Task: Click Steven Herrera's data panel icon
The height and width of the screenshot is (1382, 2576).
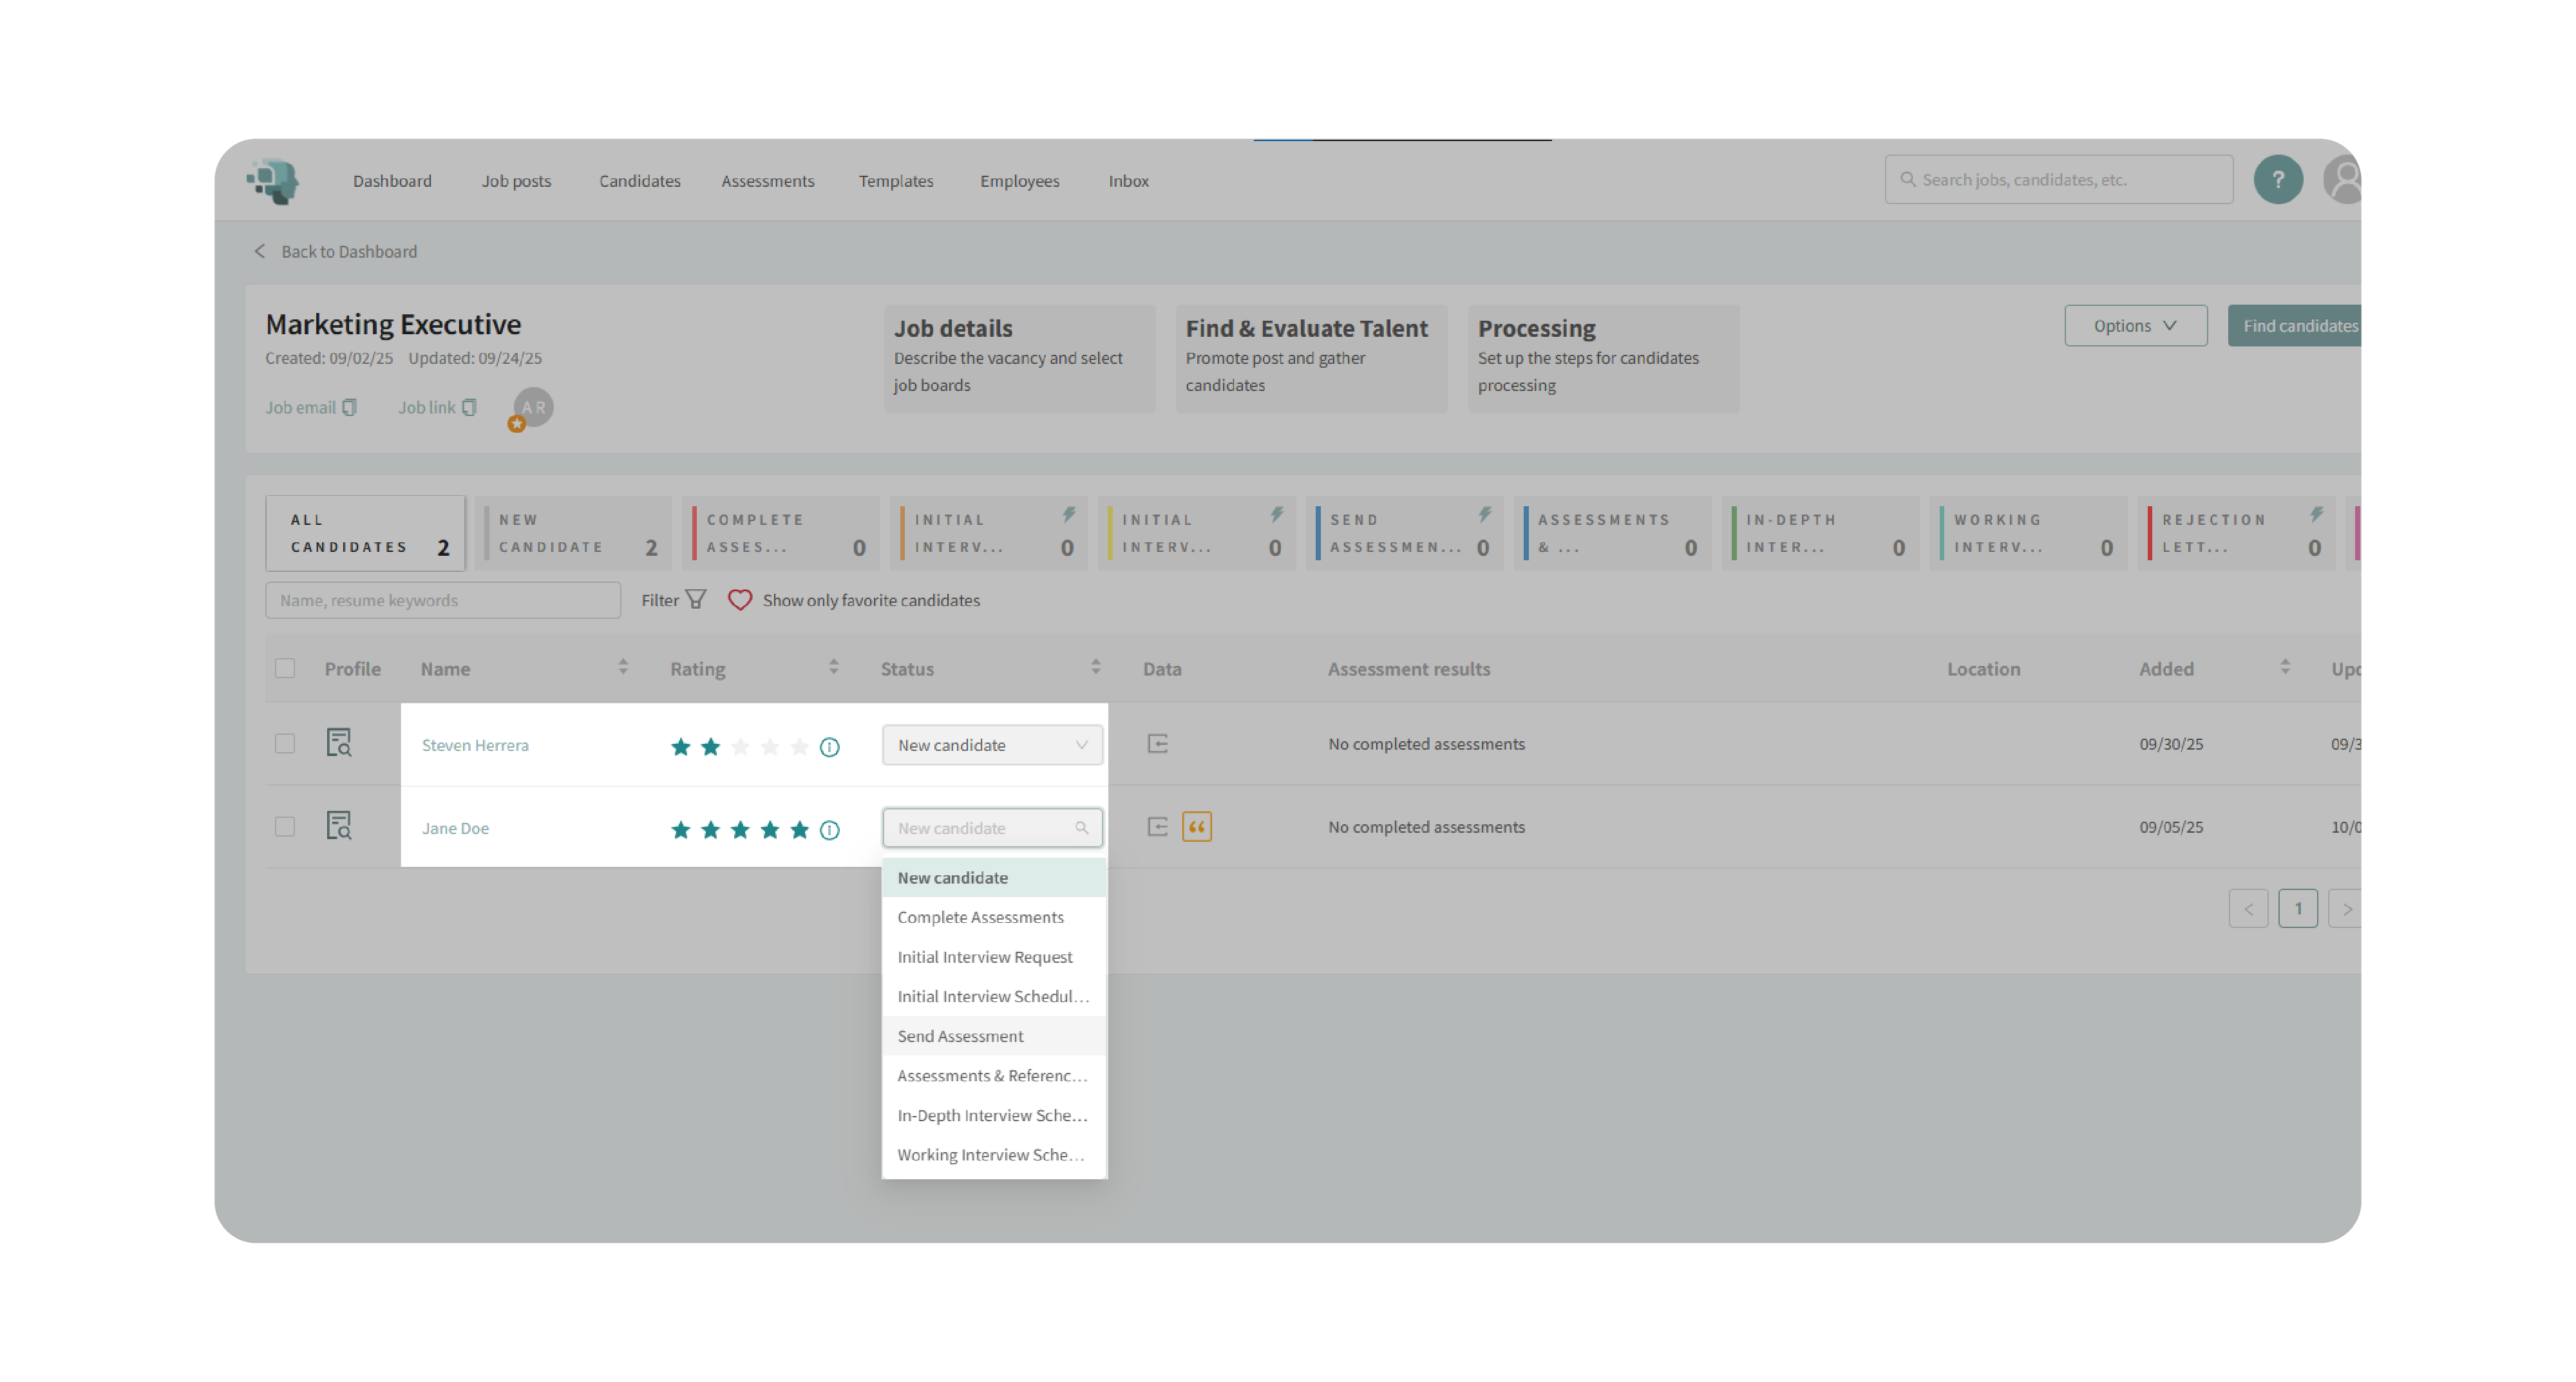Action: tap(1157, 744)
